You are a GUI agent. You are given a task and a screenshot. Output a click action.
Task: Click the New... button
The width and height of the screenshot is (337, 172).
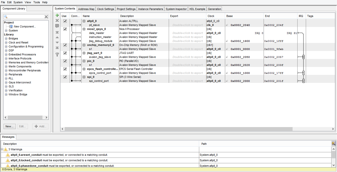coord(9,126)
